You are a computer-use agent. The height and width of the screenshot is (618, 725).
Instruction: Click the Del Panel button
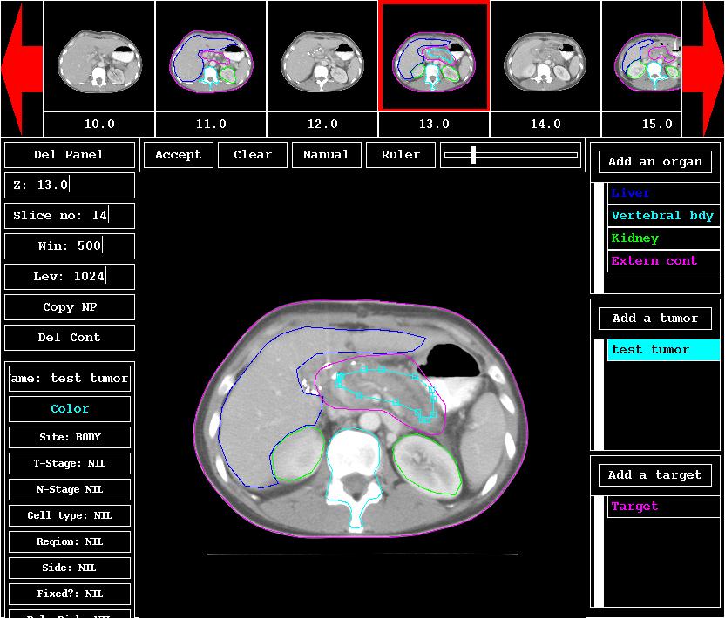tap(70, 155)
